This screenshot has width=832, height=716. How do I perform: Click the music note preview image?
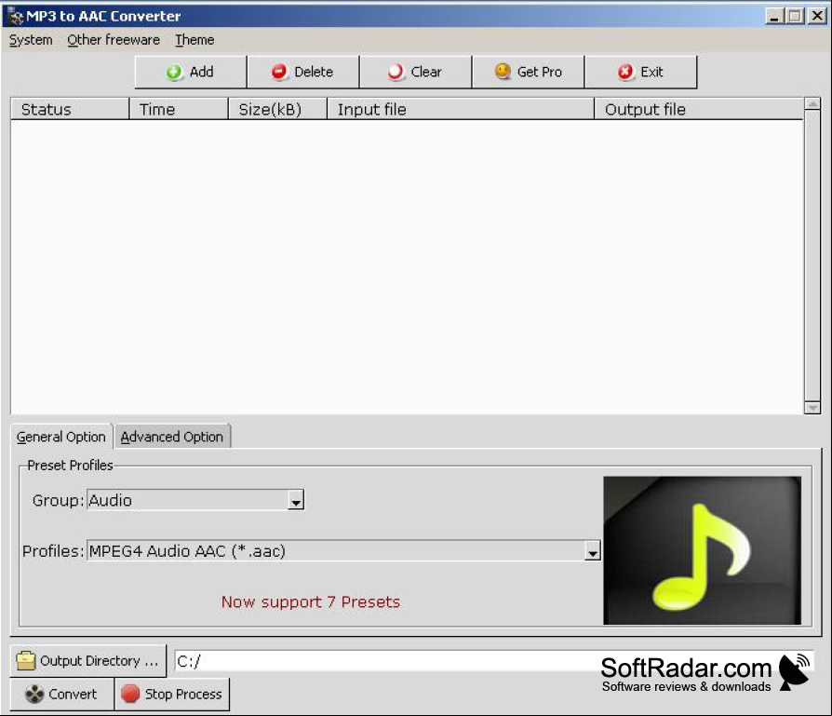(x=702, y=550)
